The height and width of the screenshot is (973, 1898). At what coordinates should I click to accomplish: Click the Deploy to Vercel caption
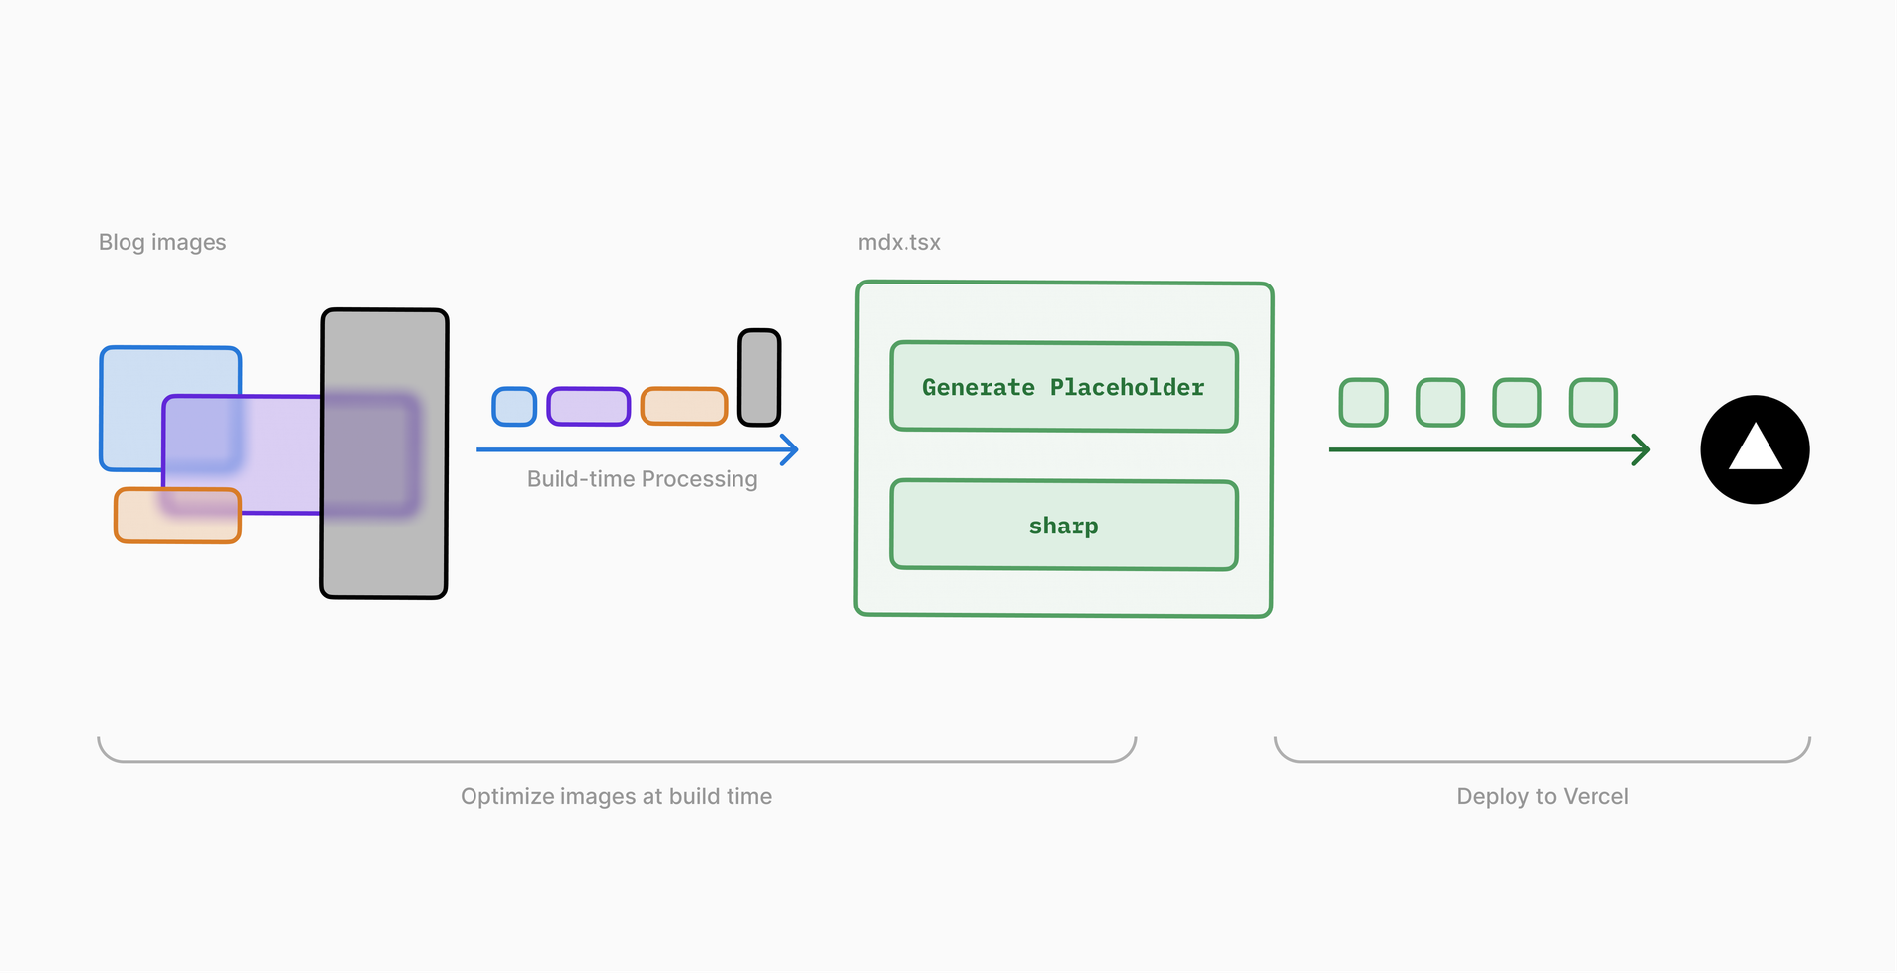(x=1542, y=796)
